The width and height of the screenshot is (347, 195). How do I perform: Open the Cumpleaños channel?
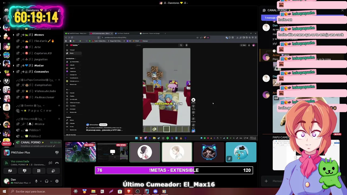pyautogui.click(x=39, y=85)
